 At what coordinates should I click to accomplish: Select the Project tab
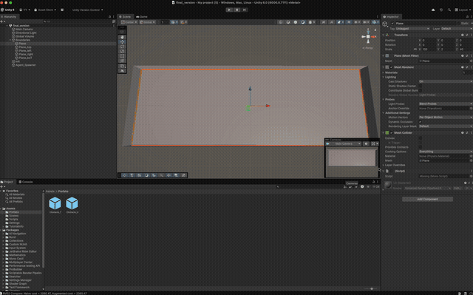[7, 182]
